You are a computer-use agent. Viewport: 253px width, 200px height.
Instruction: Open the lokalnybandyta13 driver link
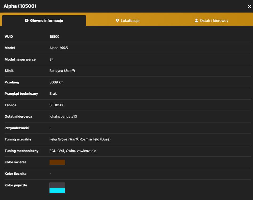[x=63, y=116]
